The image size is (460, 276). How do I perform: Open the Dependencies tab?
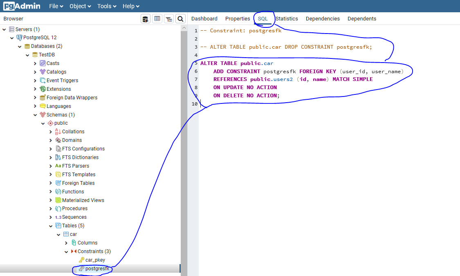(323, 19)
